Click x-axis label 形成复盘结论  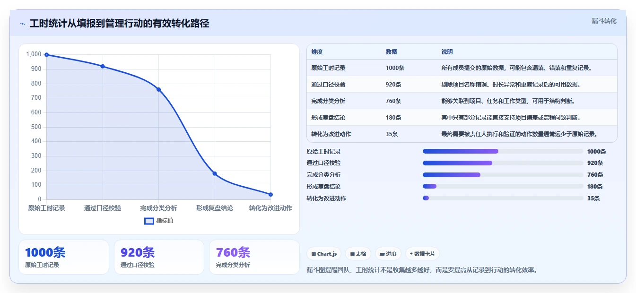pos(215,208)
